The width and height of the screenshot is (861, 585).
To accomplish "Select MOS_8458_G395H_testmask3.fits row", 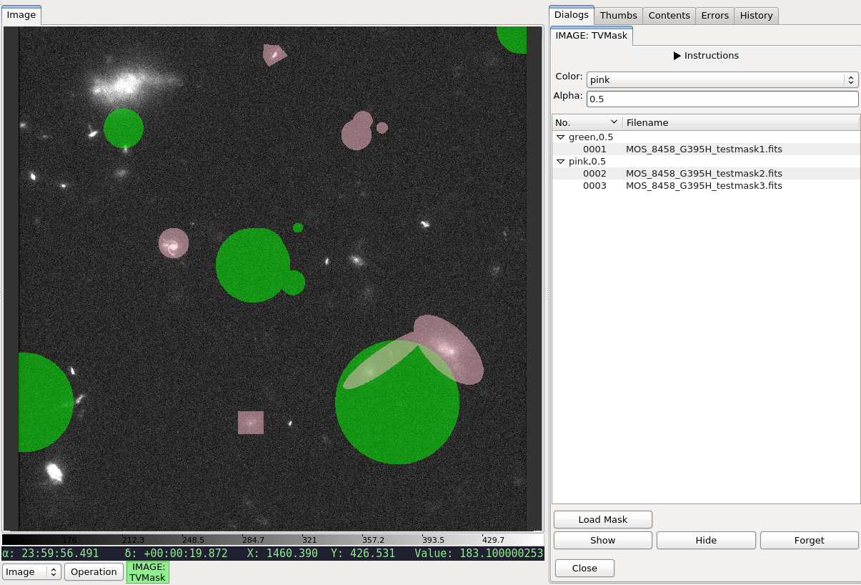I will coord(706,186).
